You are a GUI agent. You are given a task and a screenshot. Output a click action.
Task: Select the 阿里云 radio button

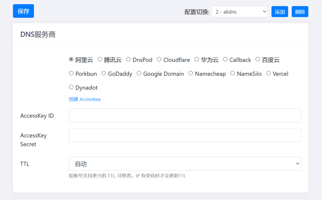pyautogui.click(x=71, y=59)
